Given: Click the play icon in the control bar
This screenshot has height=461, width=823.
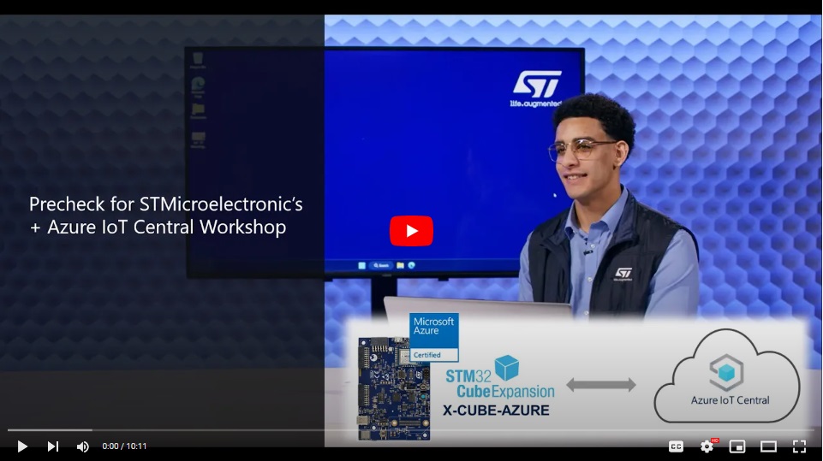Looking at the screenshot, I should 22,446.
